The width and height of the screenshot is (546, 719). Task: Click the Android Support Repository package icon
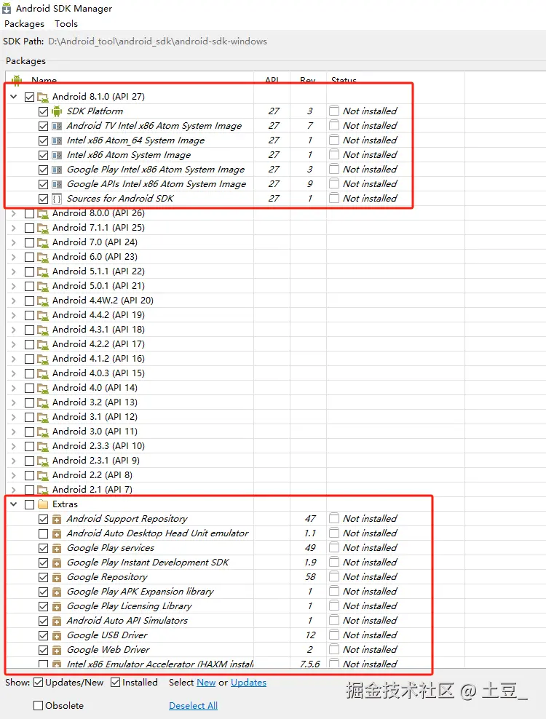coord(57,520)
